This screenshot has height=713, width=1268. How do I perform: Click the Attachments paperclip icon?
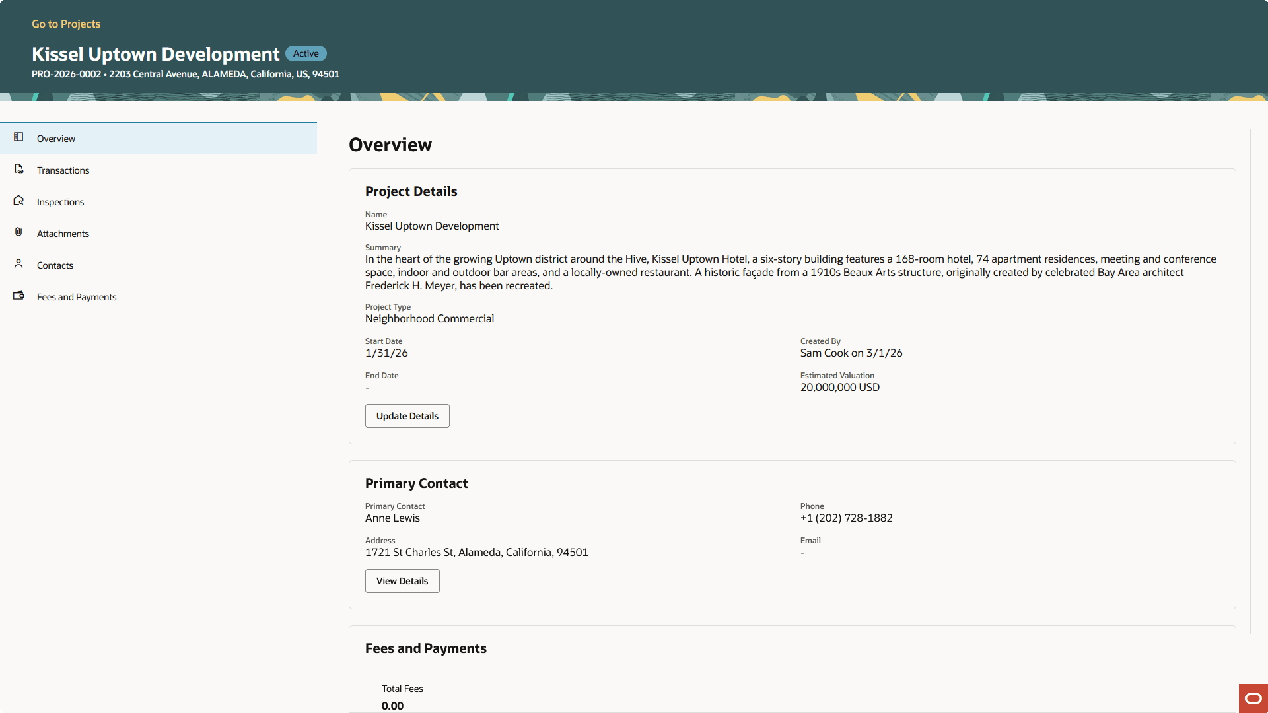coord(18,232)
